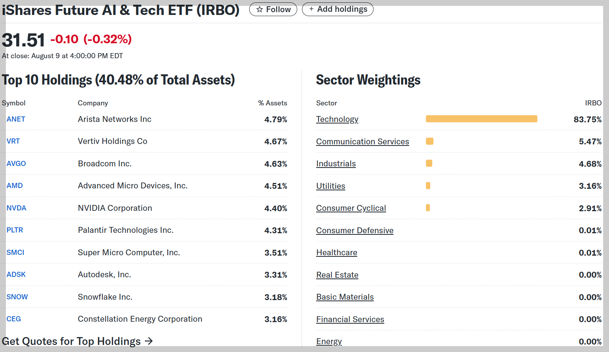Select the SNOW Snowflake symbol
This screenshot has width=609, height=352.
17,297
